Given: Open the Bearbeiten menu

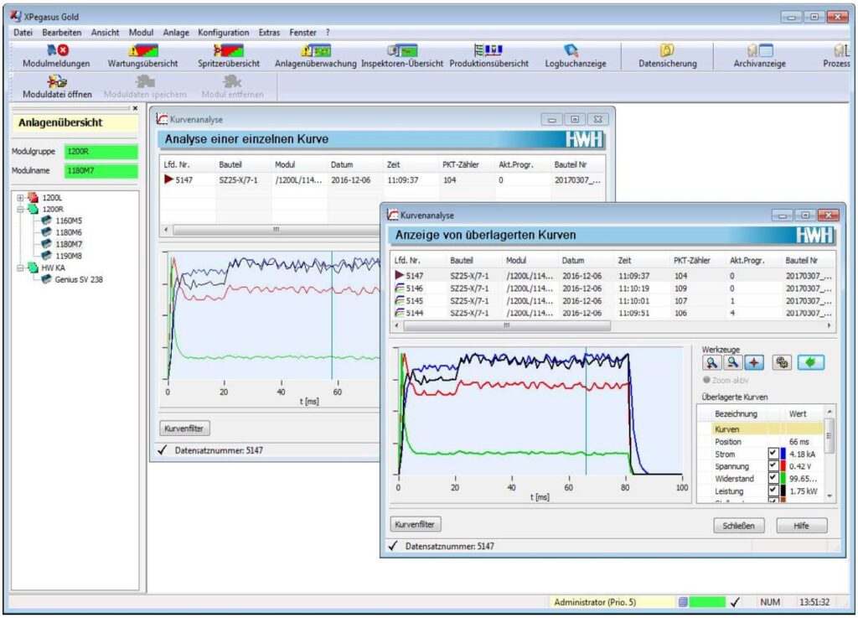Looking at the screenshot, I should click(62, 33).
